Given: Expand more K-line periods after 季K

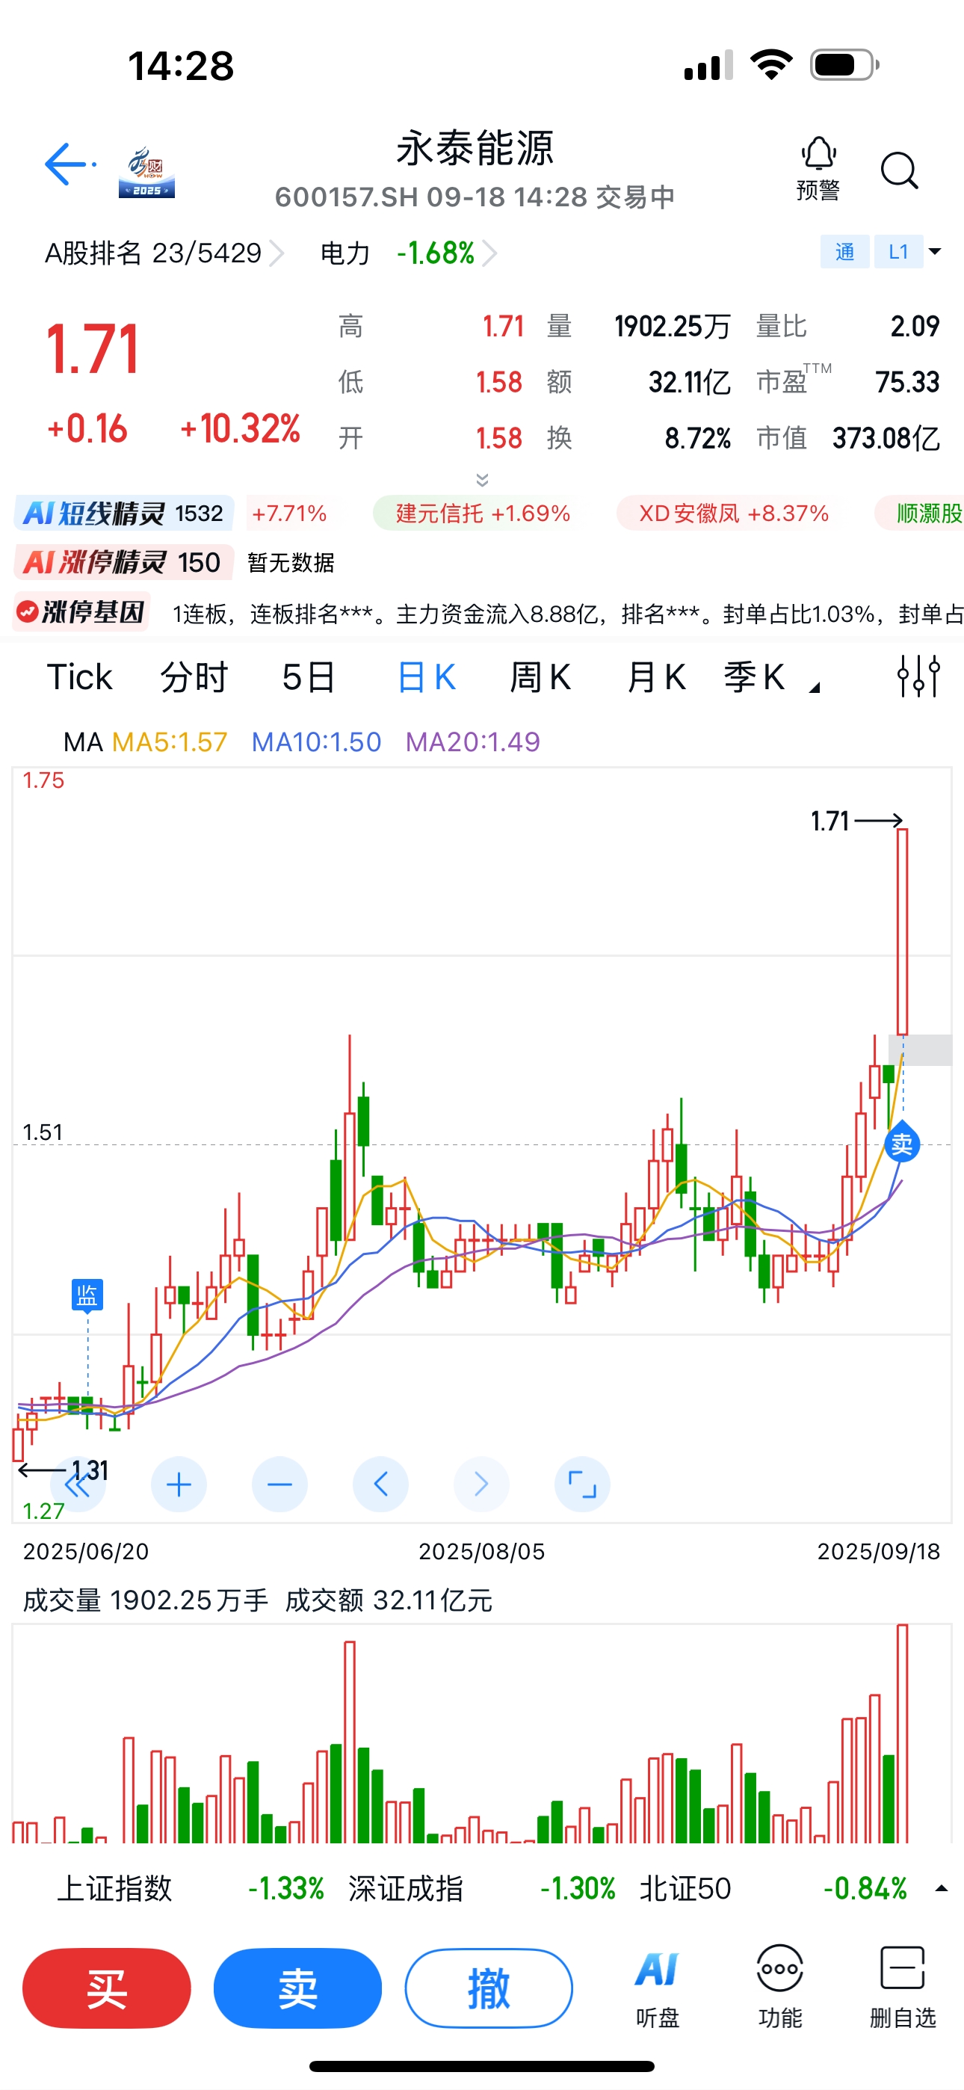Looking at the screenshot, I should click(815, 688).
